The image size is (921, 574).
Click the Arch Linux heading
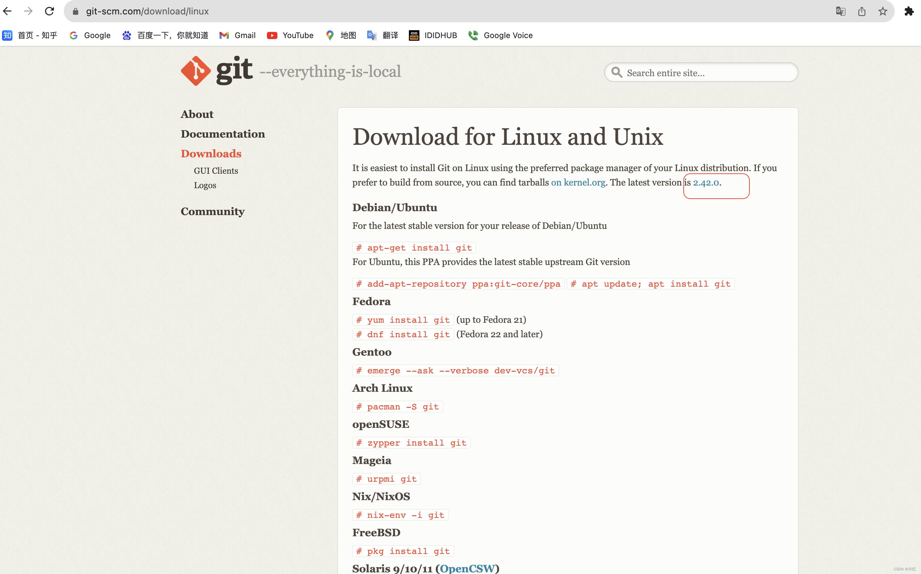pyautogui.click(x=382, y=388)
